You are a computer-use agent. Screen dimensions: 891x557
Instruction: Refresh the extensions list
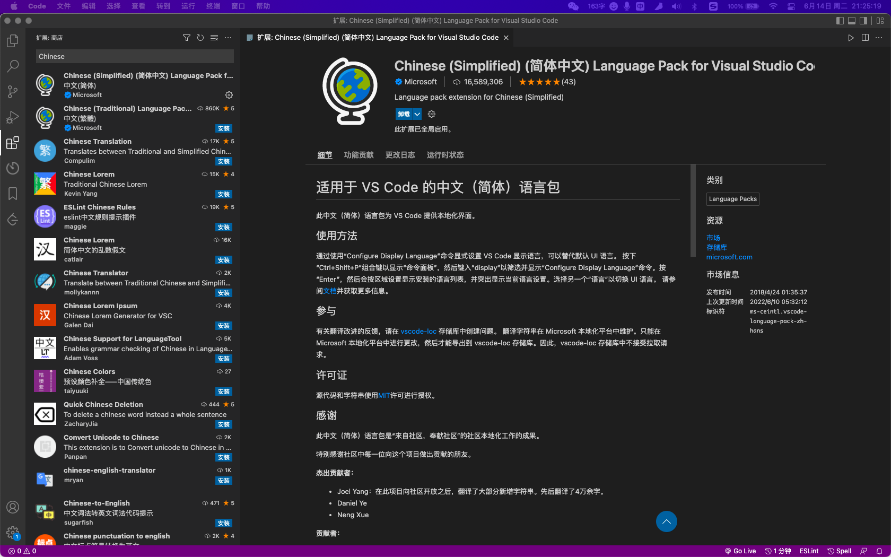(x=200, y=38)
